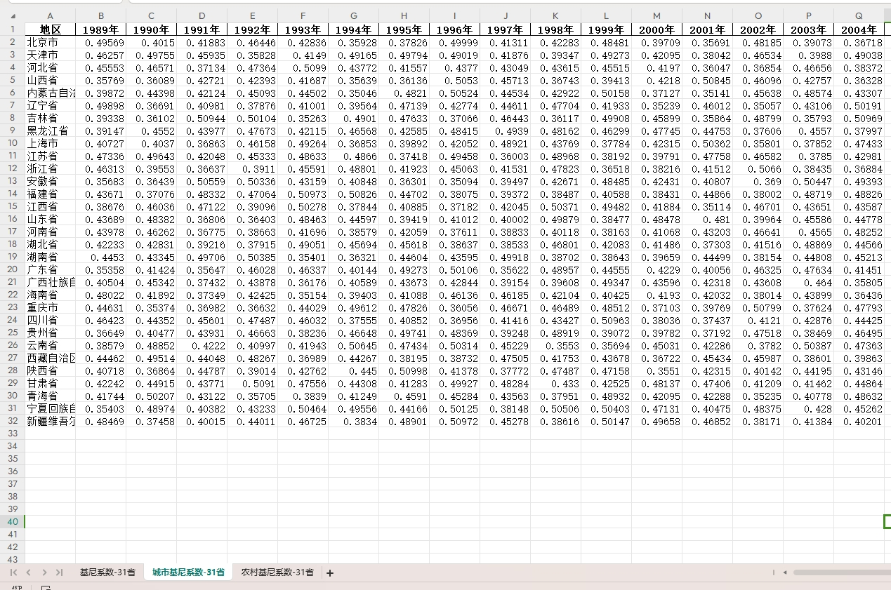The image size is (891, 590).
Task: Select column A header
Action: [x=50, y=16]
